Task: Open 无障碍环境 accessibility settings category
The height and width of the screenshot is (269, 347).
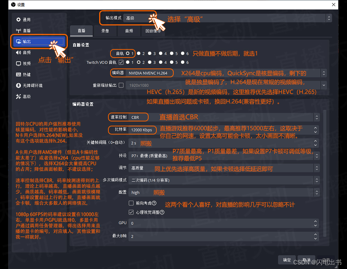Action: (40, 85)
